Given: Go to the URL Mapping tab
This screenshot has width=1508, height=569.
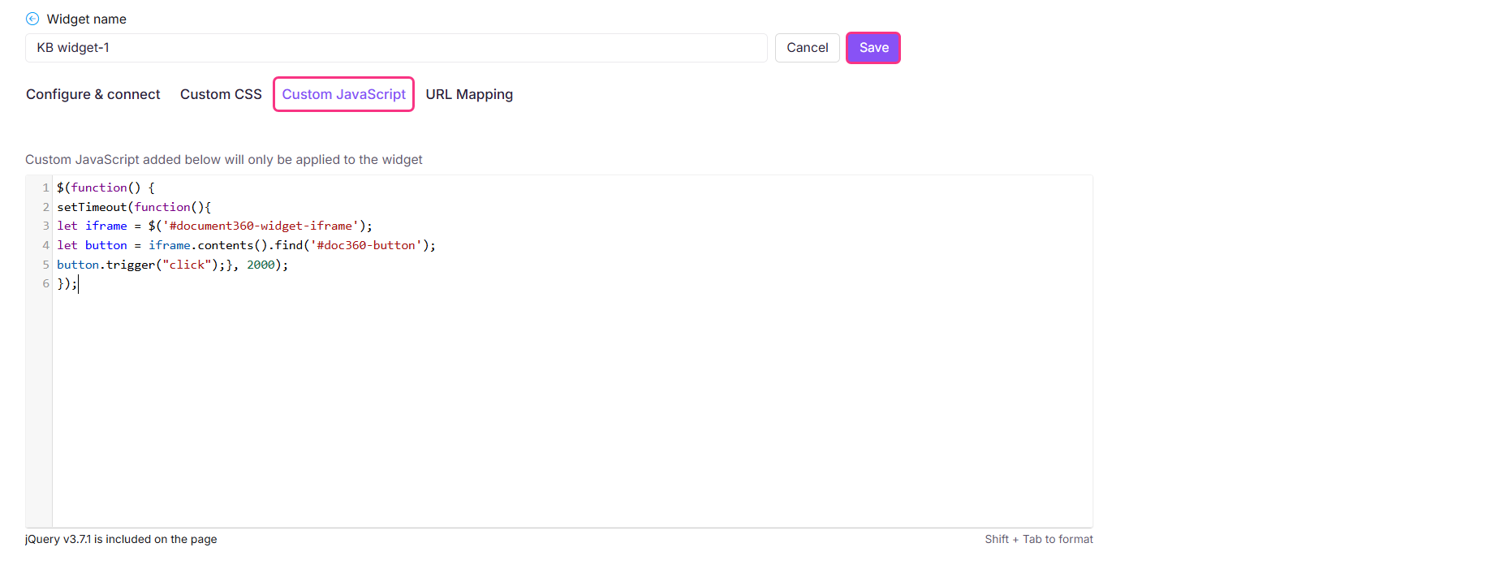Looking at the screenshot, I should pyautogui.click(x=469, y=94).
